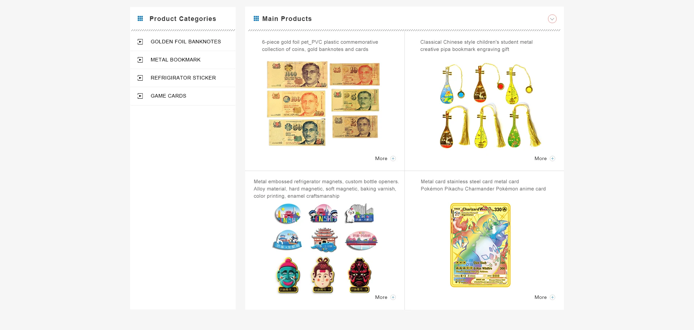Click the plus icon under the Charizard card product
The width and height of the screenshot is (694, 330).
coord(553,297)
